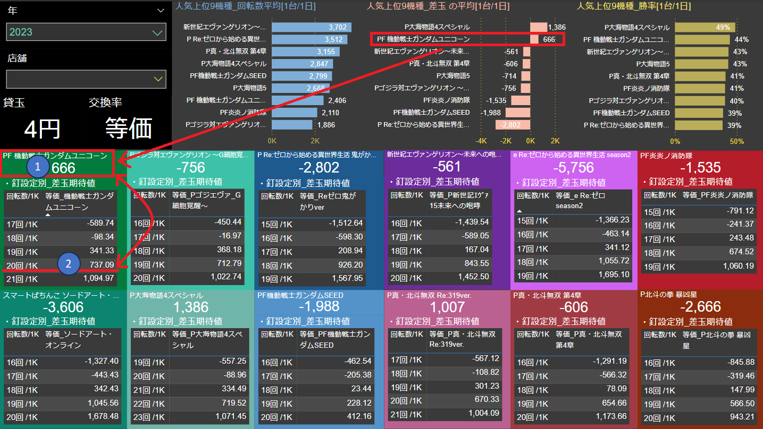The height and width of the screenshot is (429, 763).
Task: Select the 49% P大海物語4スペシャル win-rate bar
Action: click(705, 27)
